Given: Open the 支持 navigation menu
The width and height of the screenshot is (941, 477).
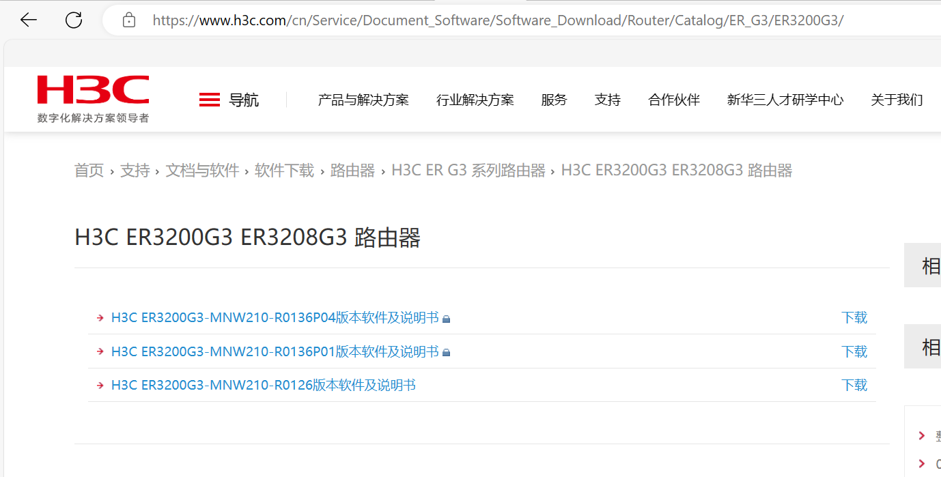Looking at the screenshot, I should click(x=608, y=100).
